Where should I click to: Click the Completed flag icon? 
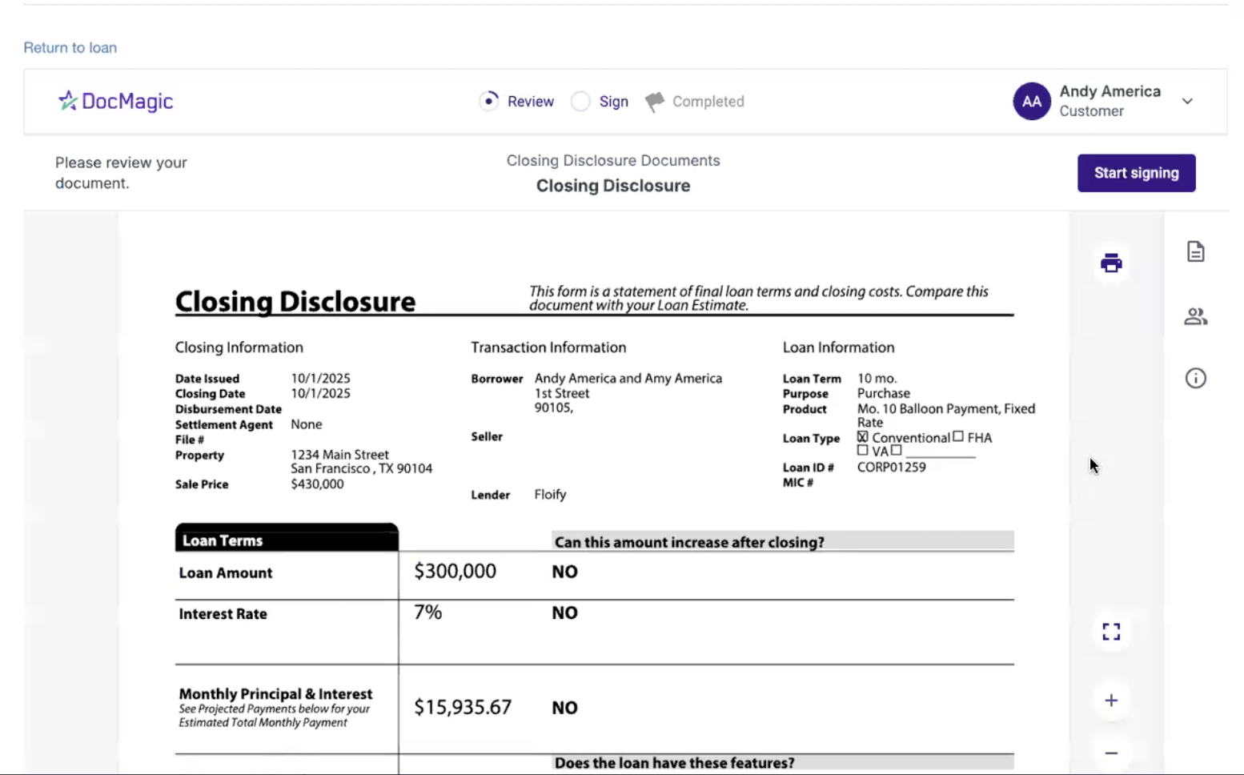click(x=655, y=102)
